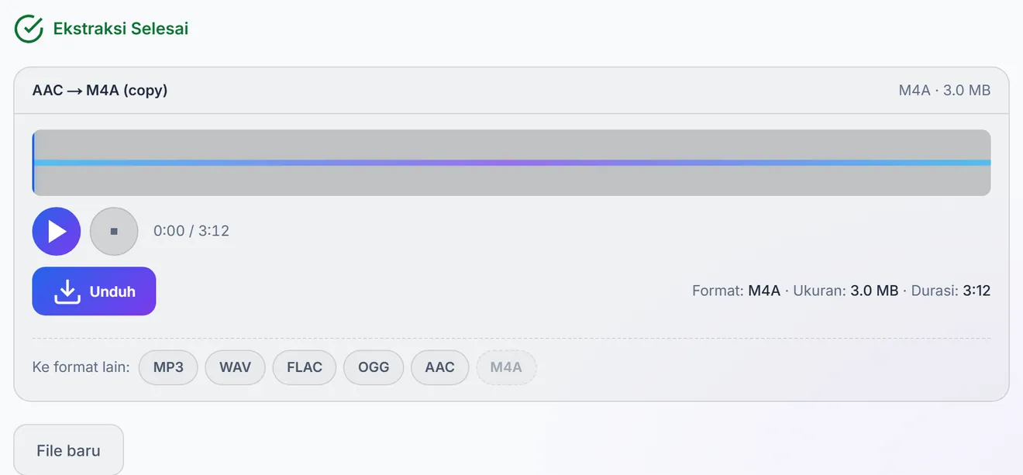Click the Format, Ukuran, Durasi info line

(841, 291)
